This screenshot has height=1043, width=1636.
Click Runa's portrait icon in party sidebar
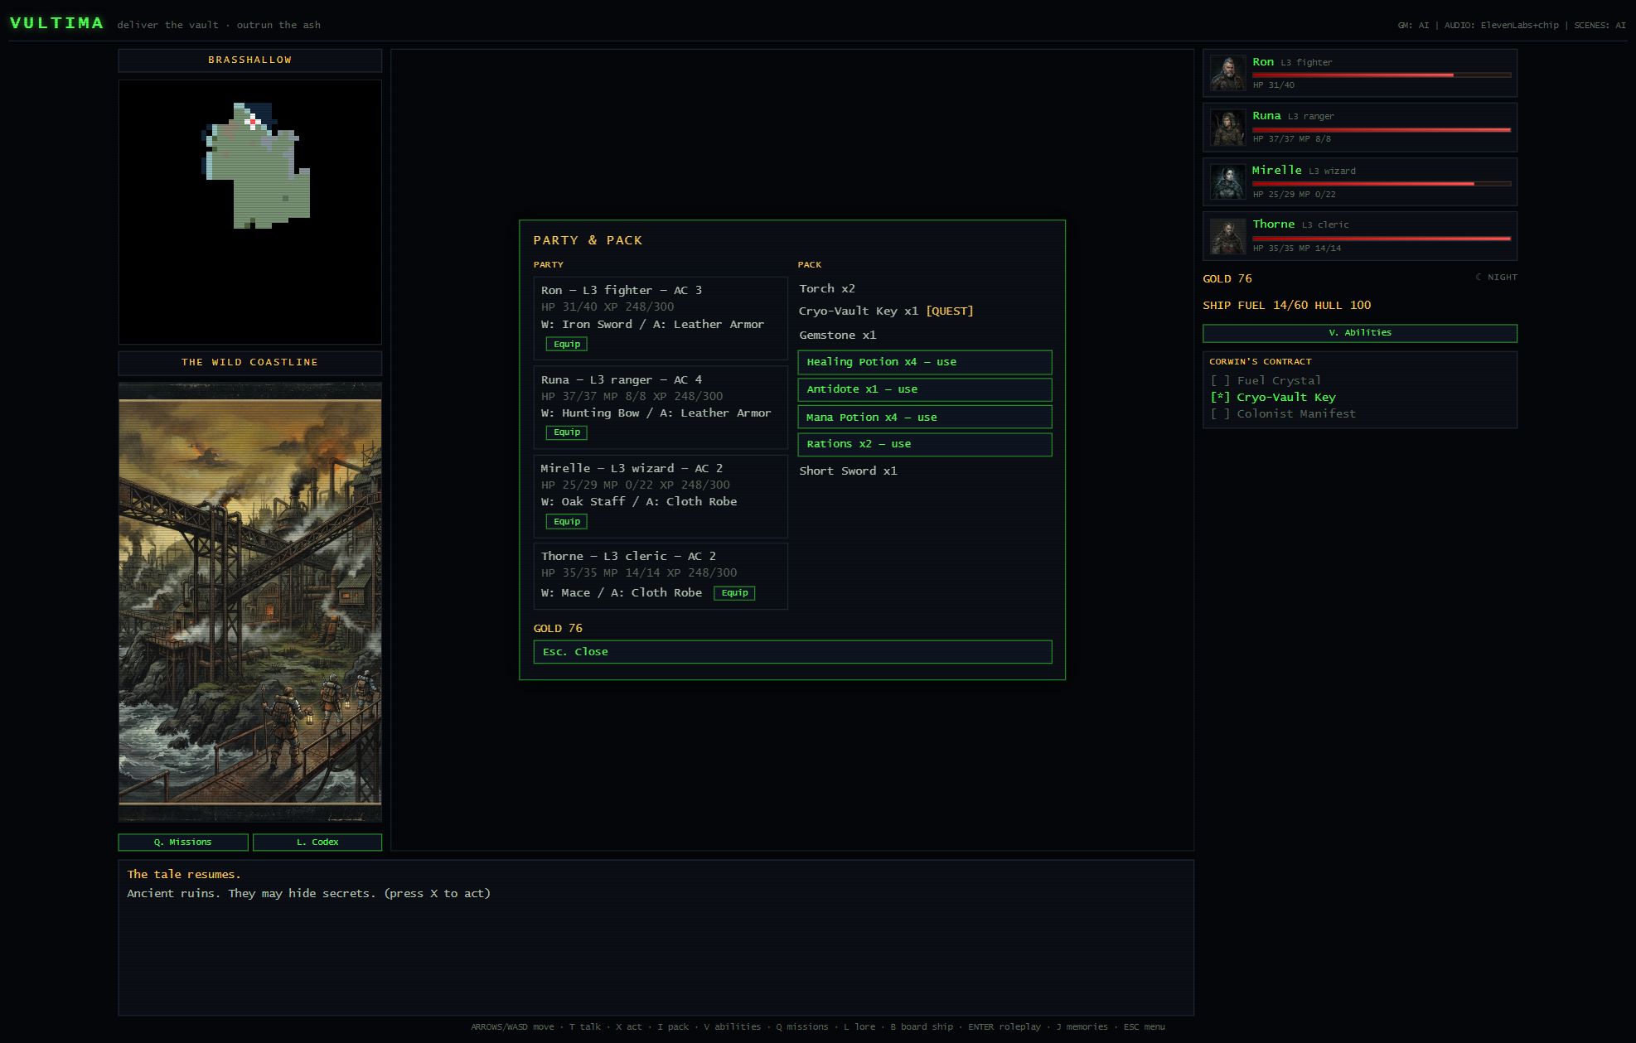click(x=1227, y=128)
